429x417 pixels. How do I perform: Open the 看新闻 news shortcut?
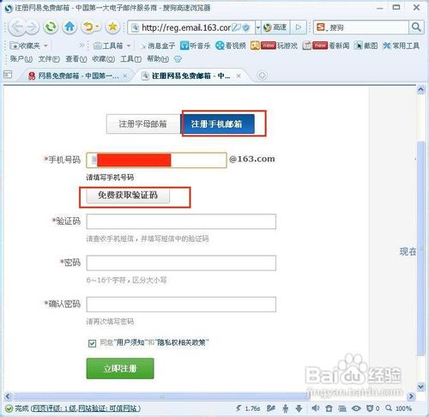tap(326, 45)
